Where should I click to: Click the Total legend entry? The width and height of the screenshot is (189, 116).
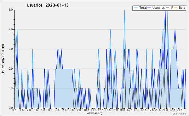(x=140, y=8)
